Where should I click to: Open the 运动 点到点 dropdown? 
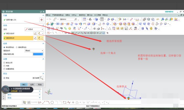[x=34, y=29]
